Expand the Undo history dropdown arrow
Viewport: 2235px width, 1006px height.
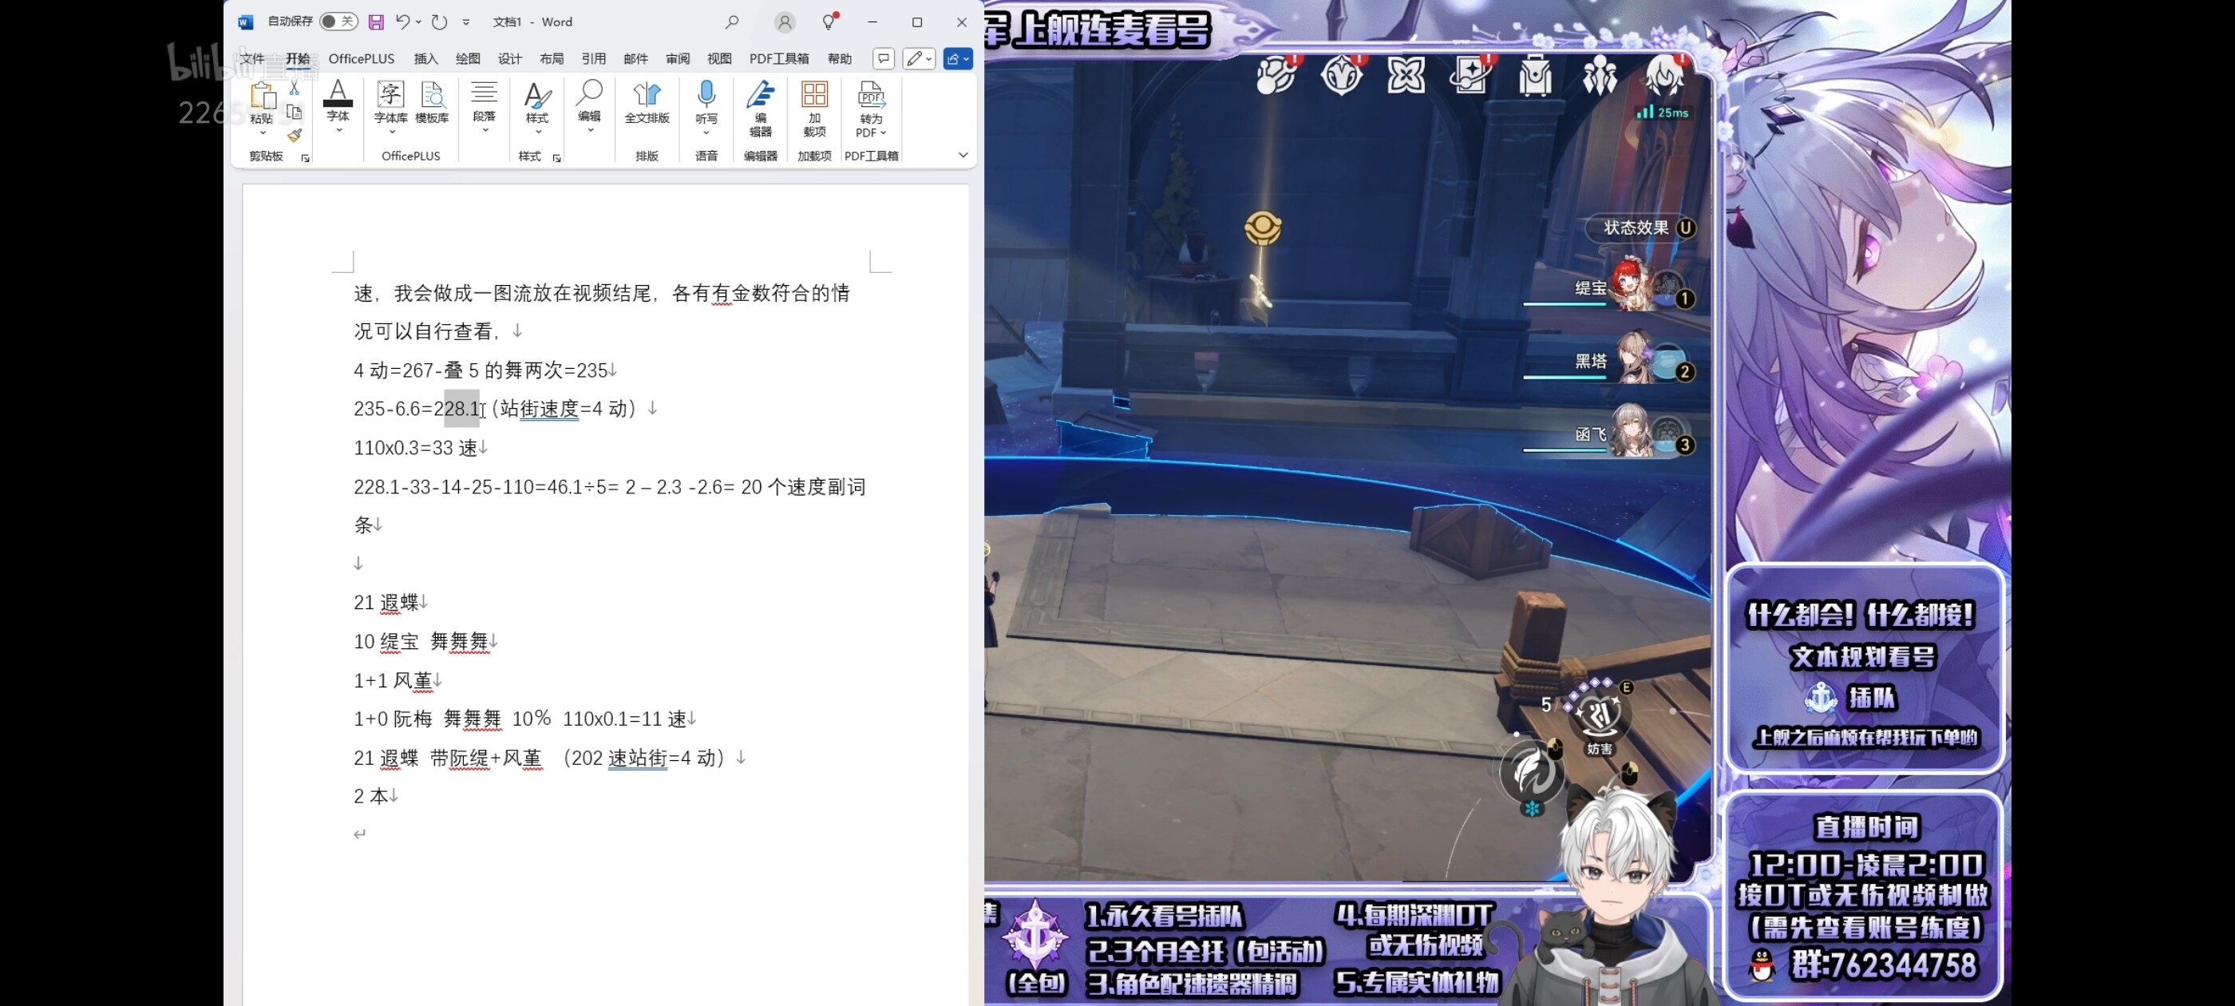tap(419, 22)
